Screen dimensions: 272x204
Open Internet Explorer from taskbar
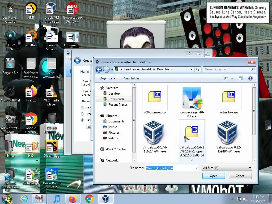tap(24, 199)
